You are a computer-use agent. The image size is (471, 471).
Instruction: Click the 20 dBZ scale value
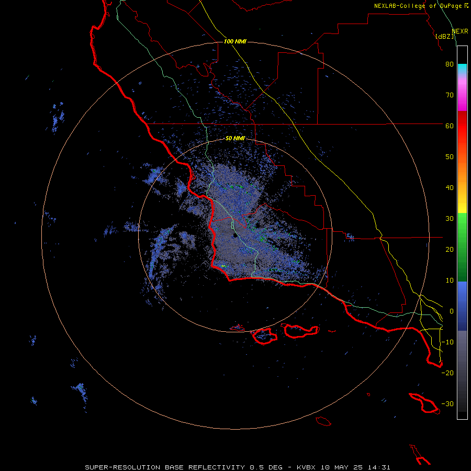pos(450,250)
